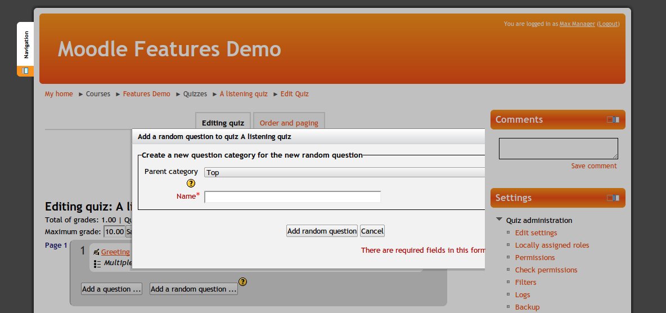The width and height of the screenshot is (666, 313).
Task: Dock or hide the Comments block
Action: point(613,119)
